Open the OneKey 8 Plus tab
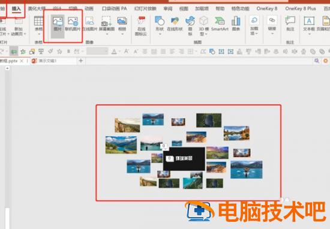 pyautogui.click(x=301, y=8)
